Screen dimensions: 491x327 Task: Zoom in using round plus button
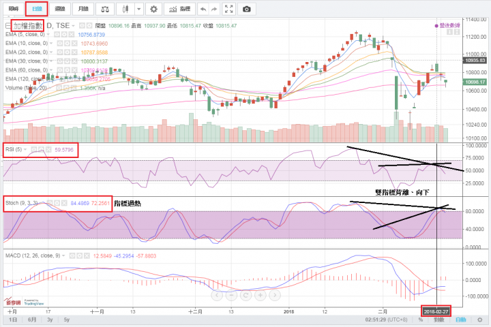[x=261, y=295]
